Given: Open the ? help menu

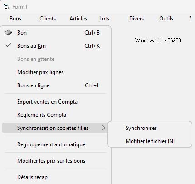Looking at the screenshot, I should (190, 19).
